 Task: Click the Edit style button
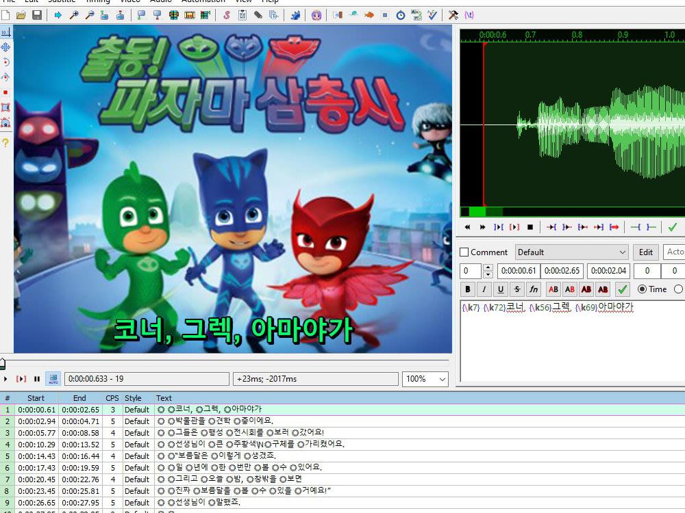click(x=646, y=252)
